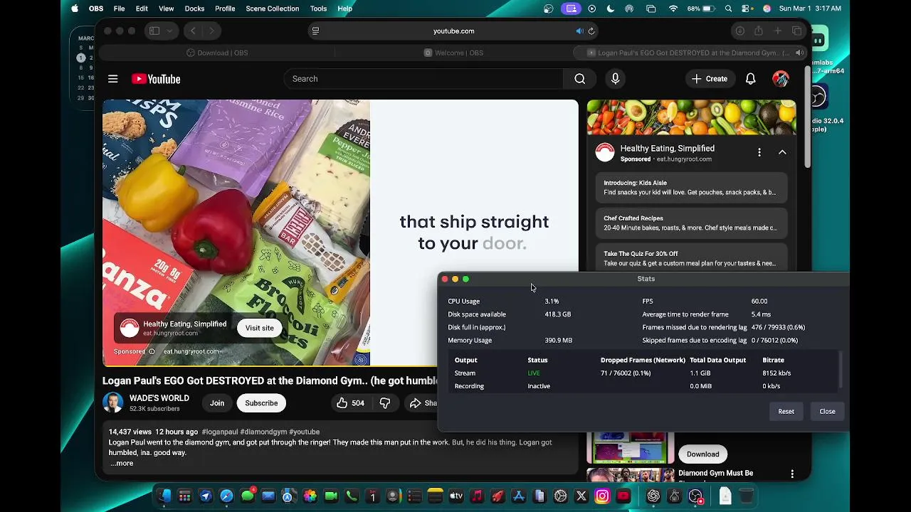This screenshot has height=512, width=911.
Task: Start voice search with the microphone icon
Action: point(616,79)
